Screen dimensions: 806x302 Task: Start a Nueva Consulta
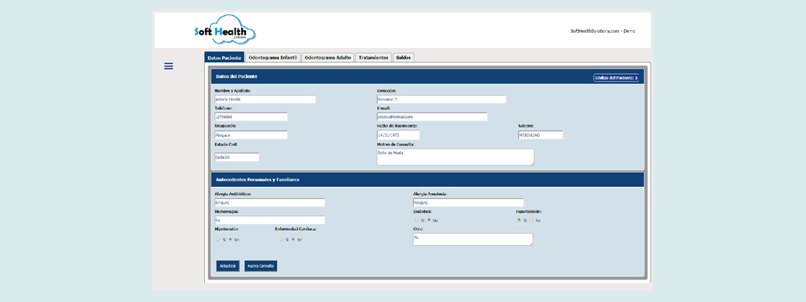(260, 266)
